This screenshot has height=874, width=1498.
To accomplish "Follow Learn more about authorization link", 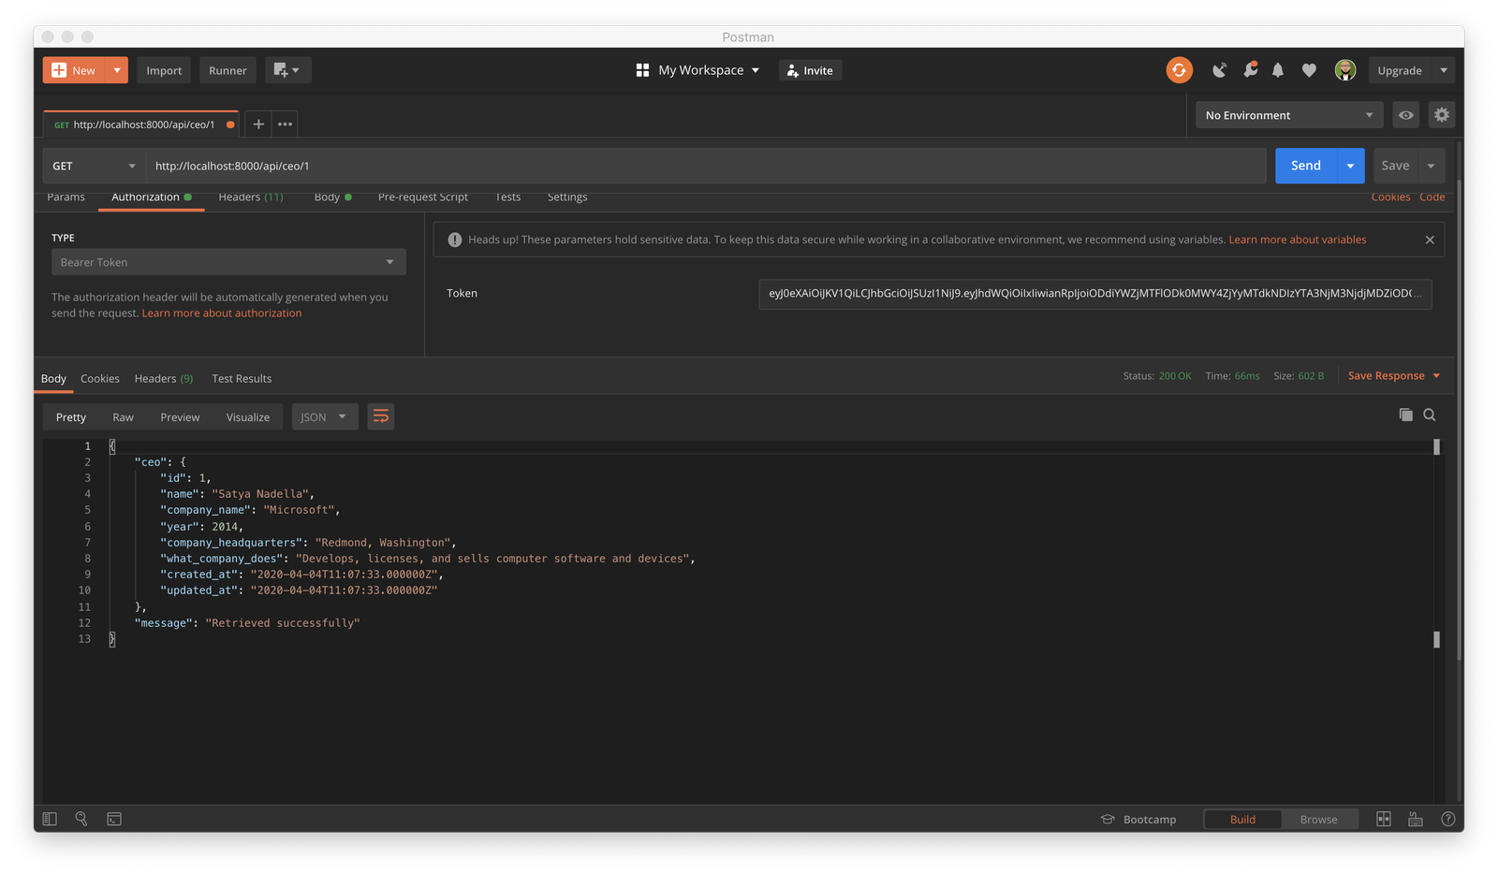I will click(222, 313).
